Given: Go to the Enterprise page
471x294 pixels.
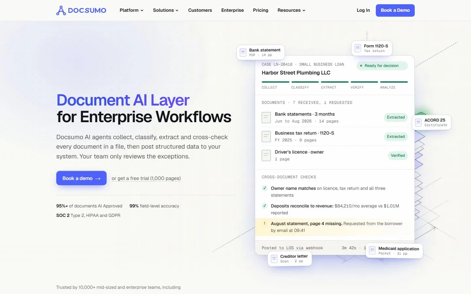Looking at the screenshot, I should coord(233,10).
